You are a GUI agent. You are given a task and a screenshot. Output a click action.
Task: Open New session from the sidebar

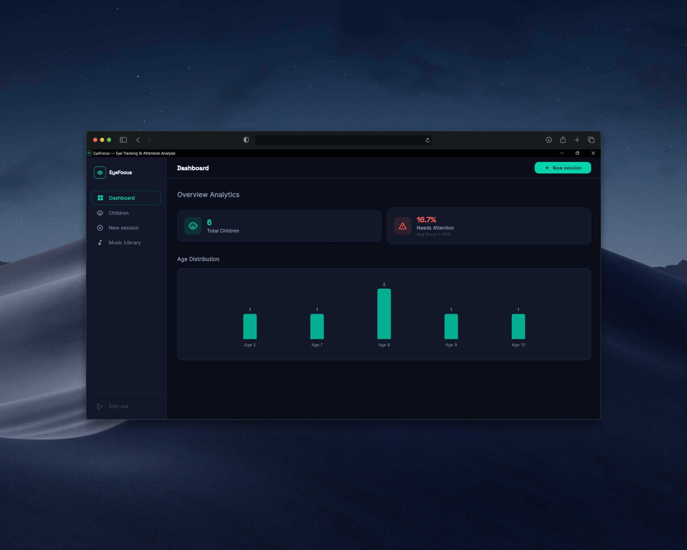pyautogui.click(x=126, y=228)
